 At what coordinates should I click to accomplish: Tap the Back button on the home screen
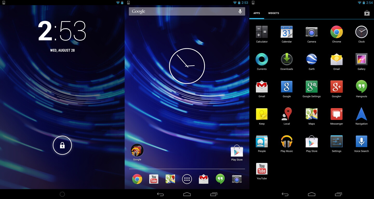161,194
